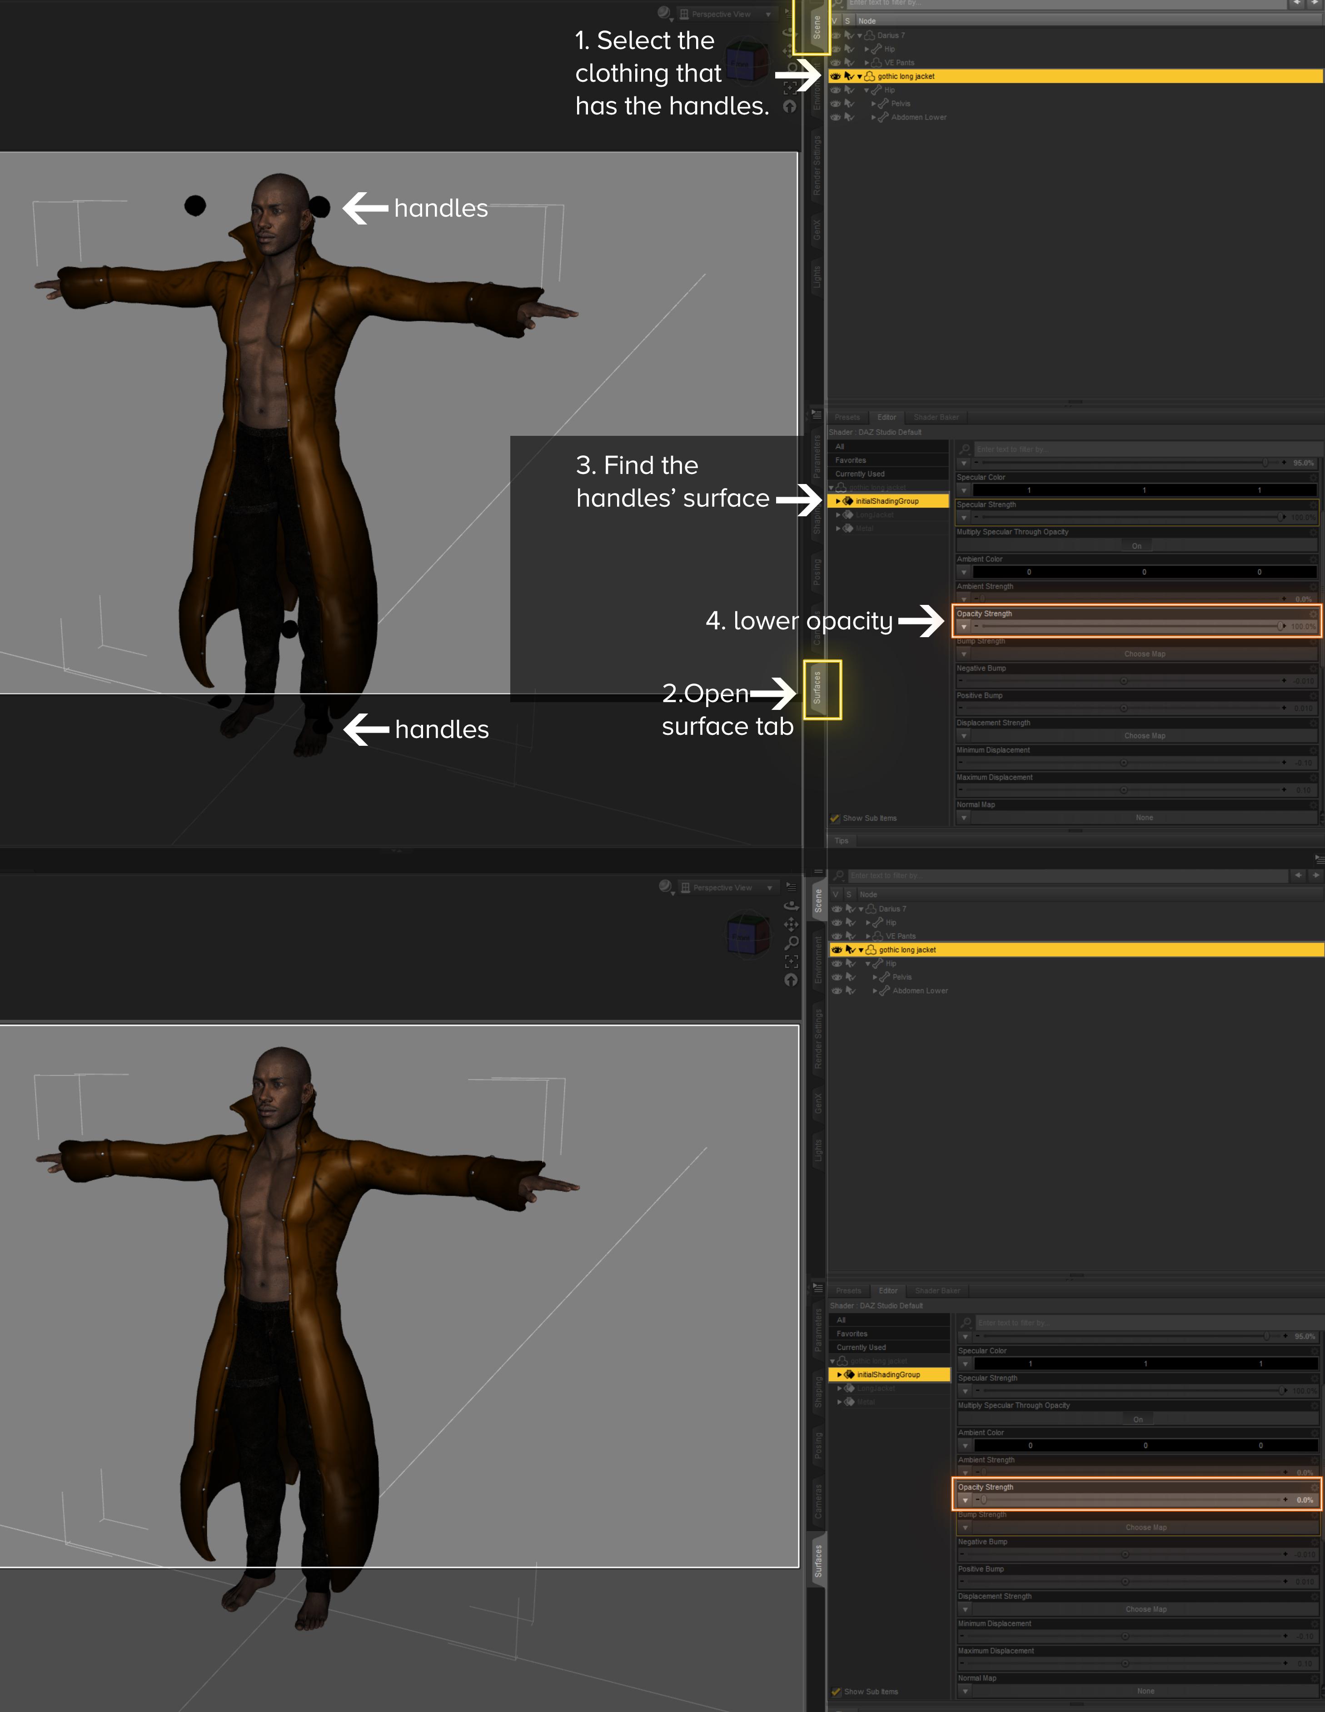Click the frame selection icon in the bottom viewport
The image size is (1325, 1712).
792,962
